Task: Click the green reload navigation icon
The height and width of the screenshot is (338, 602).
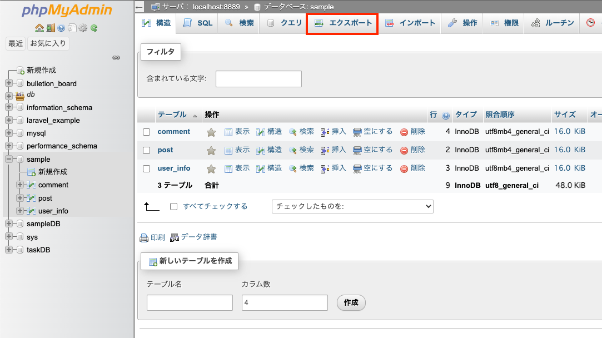Action: tap(94, 28)
